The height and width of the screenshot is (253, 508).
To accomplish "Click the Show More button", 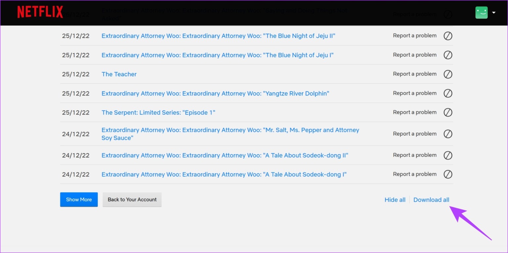I will point(79,199).
